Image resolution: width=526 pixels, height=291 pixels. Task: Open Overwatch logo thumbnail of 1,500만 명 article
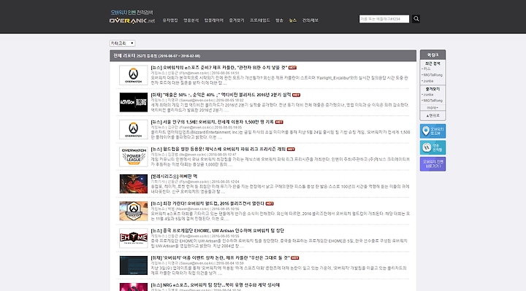[134, 129]
